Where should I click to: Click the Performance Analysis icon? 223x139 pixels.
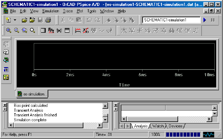tap(59, 30)
